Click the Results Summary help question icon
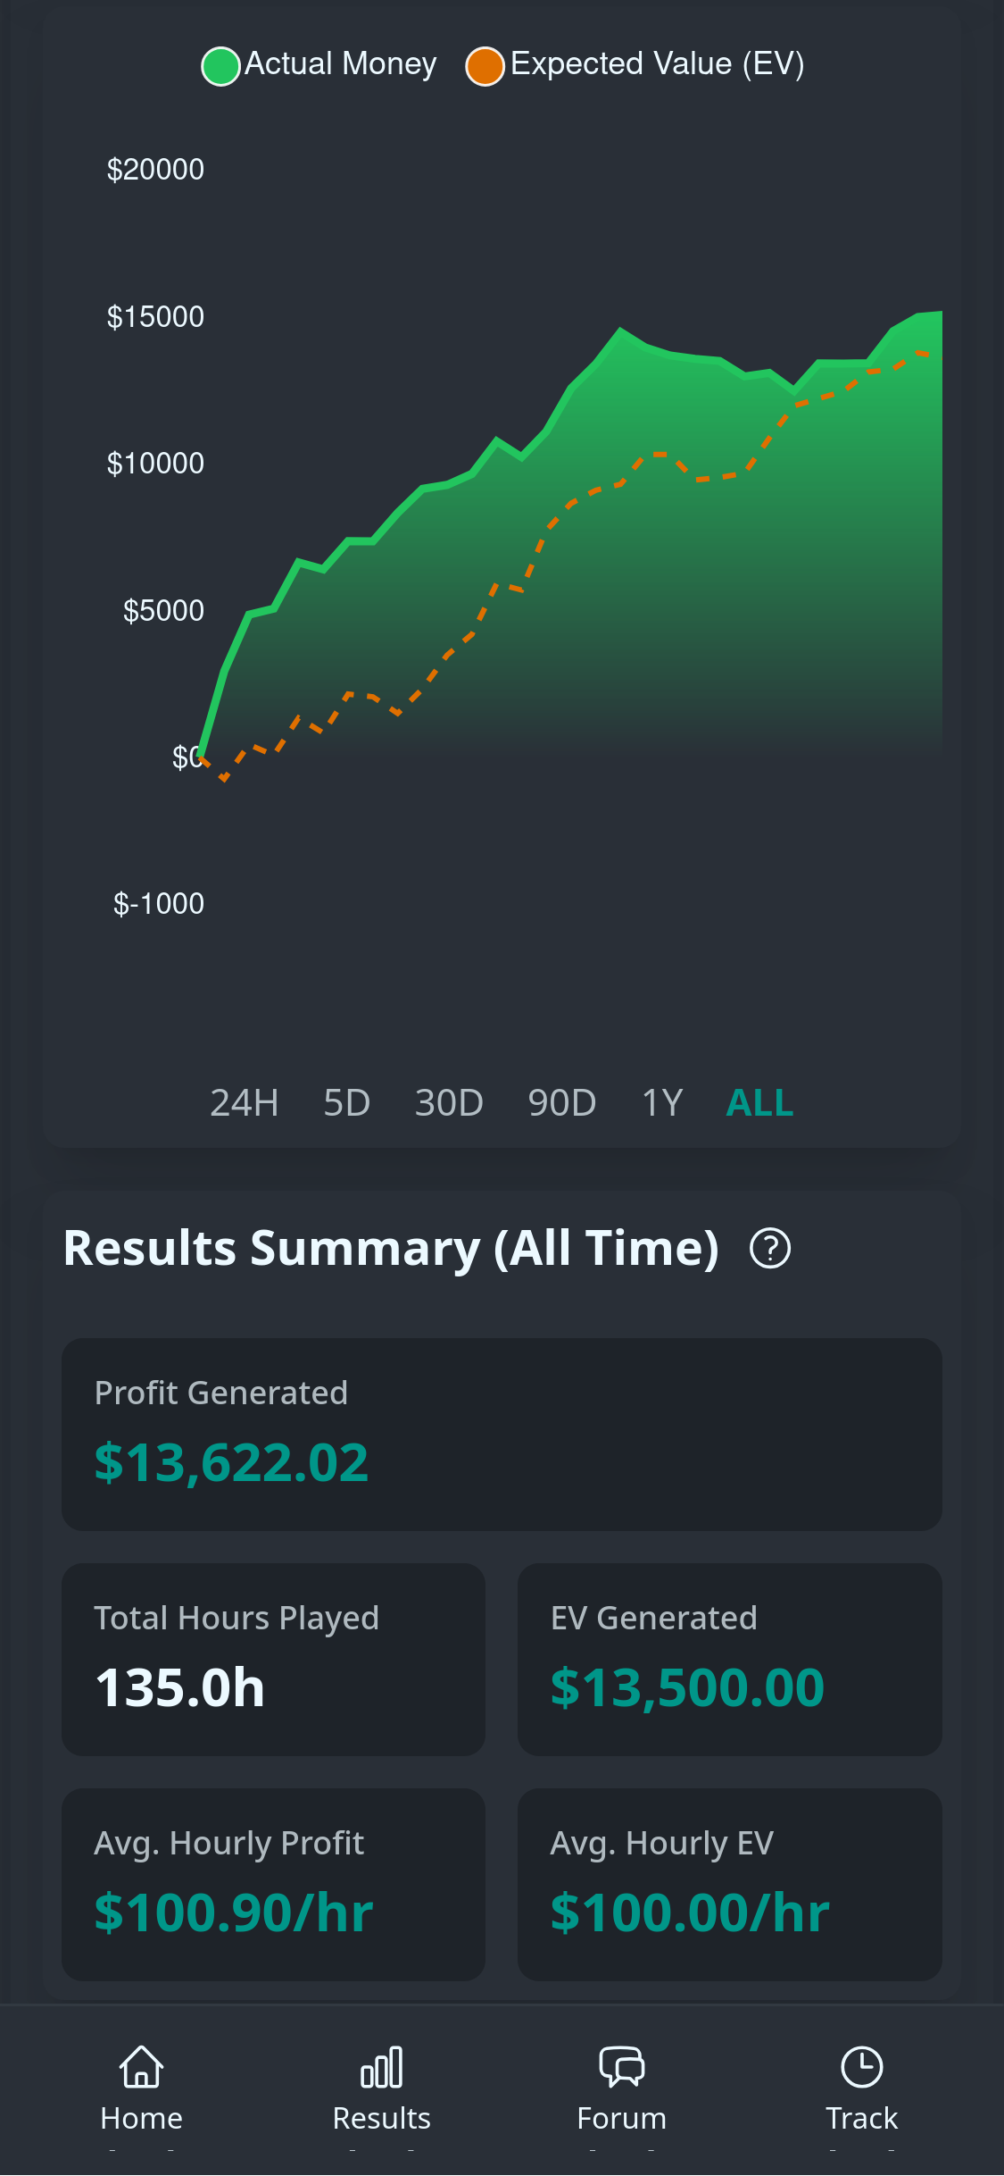 pos(770,1248)
